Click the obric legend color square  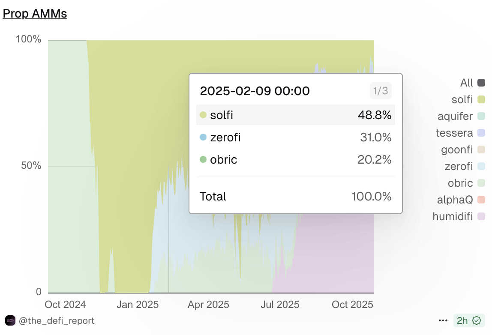(481, 183)
